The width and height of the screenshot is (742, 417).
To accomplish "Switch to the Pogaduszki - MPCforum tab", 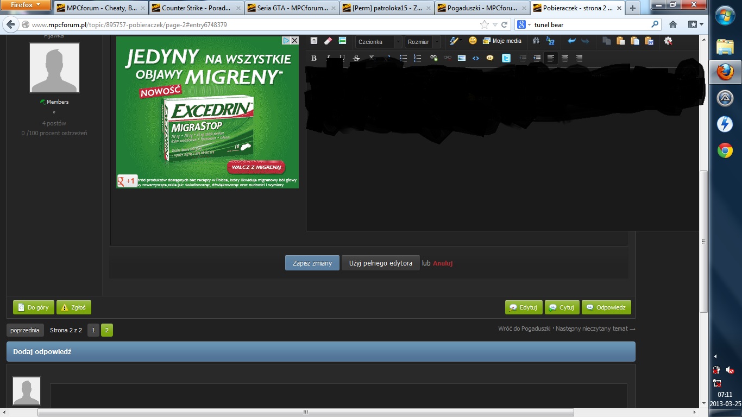I will click(x=482, y=8).
